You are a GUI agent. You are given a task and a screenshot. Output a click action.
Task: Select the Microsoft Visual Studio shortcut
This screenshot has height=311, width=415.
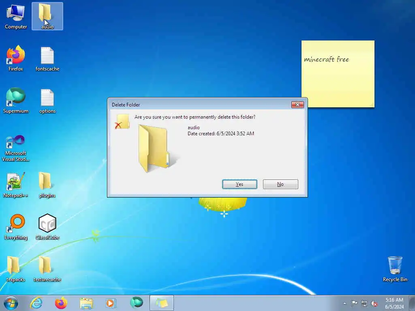[16, 148]
